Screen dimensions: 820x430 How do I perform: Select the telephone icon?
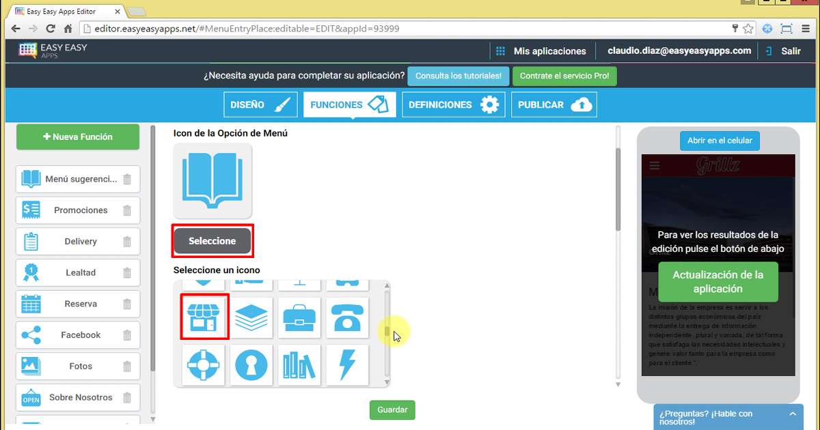point(347,317)
